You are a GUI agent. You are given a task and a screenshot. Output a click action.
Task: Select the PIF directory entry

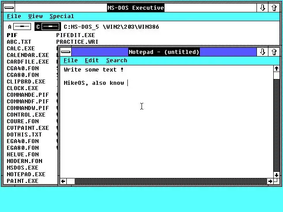(x=12, y=35)
